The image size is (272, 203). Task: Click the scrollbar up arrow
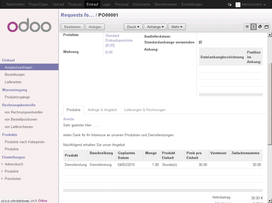coord(270,35)
